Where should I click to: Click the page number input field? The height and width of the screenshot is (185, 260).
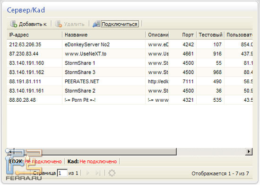coord(62,173)
